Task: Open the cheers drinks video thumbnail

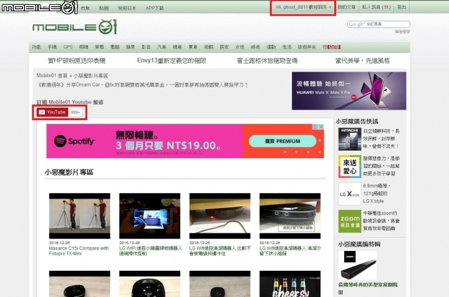Action: (290, 284)
